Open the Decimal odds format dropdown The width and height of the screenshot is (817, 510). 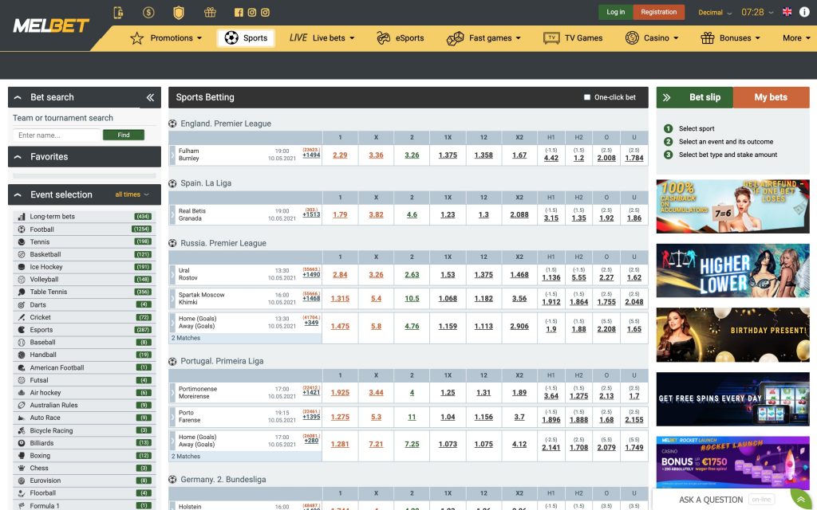715,13
